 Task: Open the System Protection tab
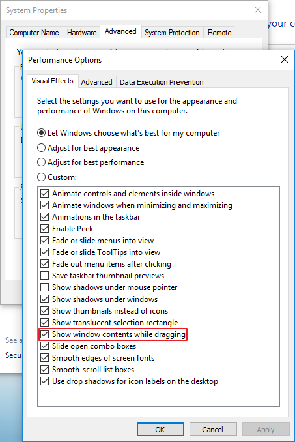[172, 33]
